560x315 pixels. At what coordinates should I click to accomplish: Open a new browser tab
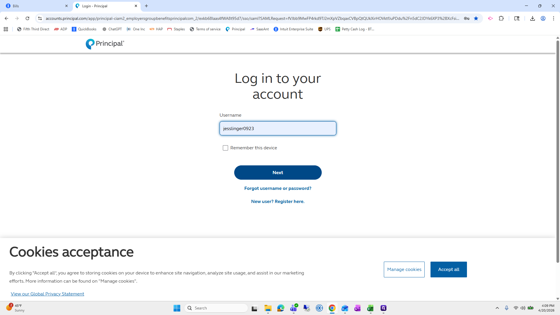[146, 6]
